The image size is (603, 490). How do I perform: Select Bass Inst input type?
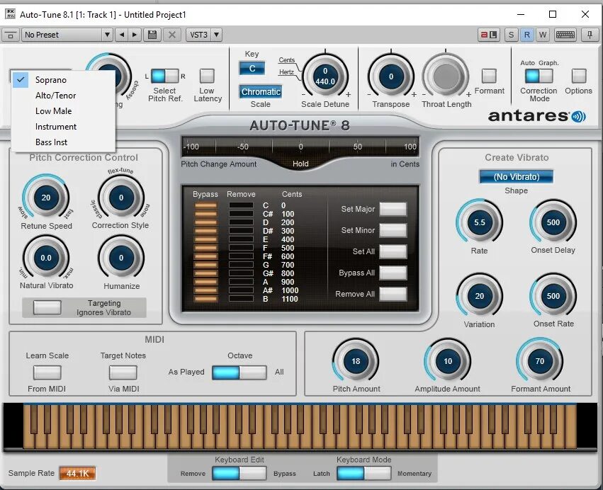(64, 142)
